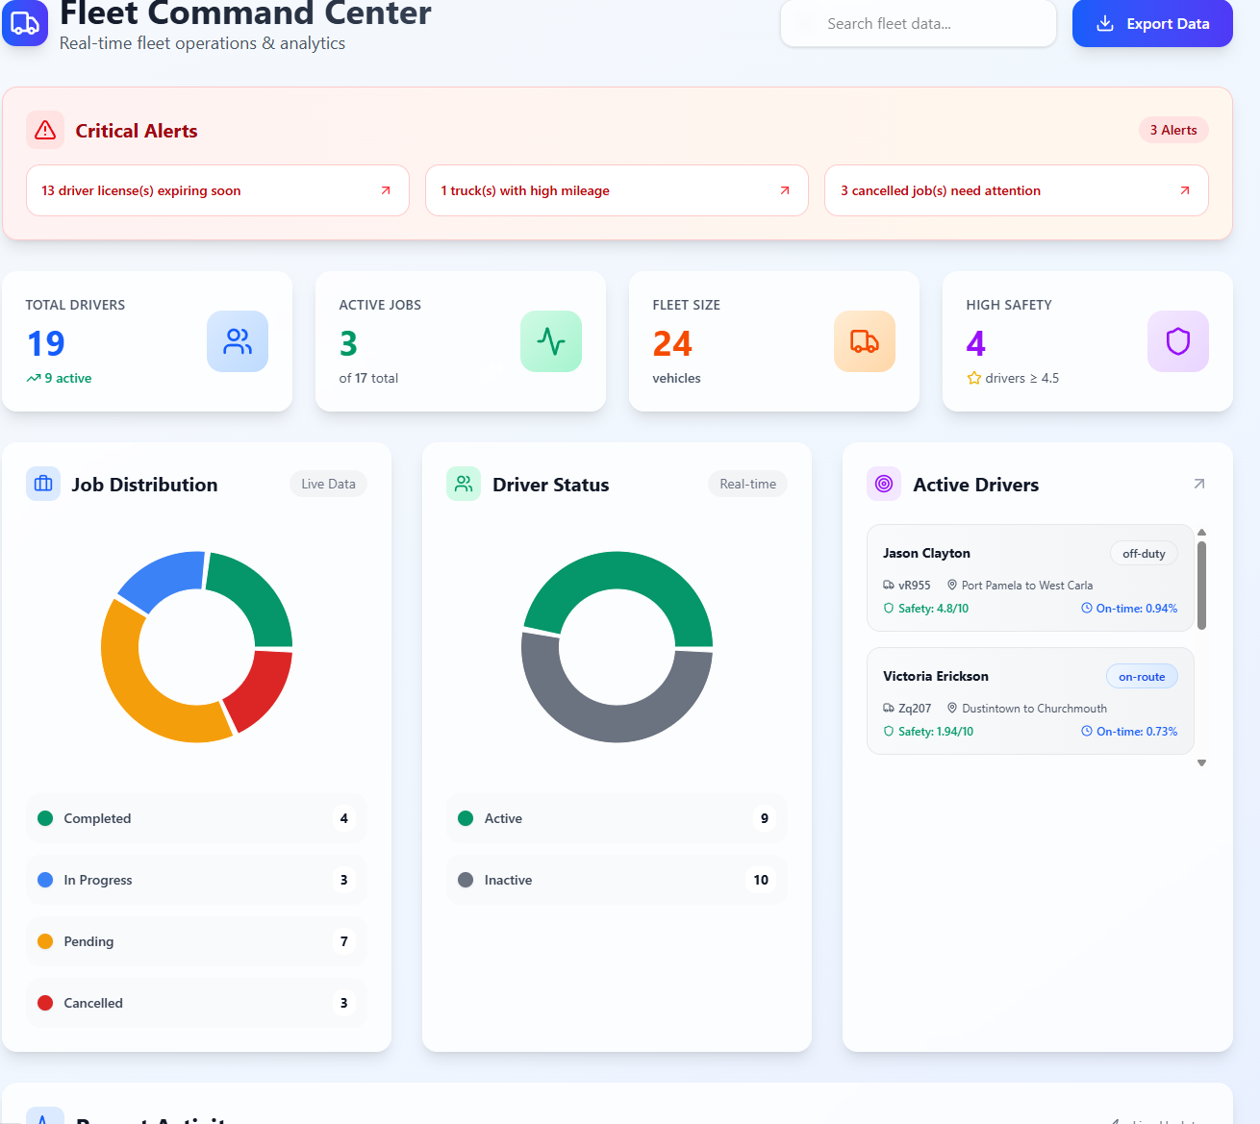
Task: Open the driver licenses expiring alert
Action: (x=217, y=190)
